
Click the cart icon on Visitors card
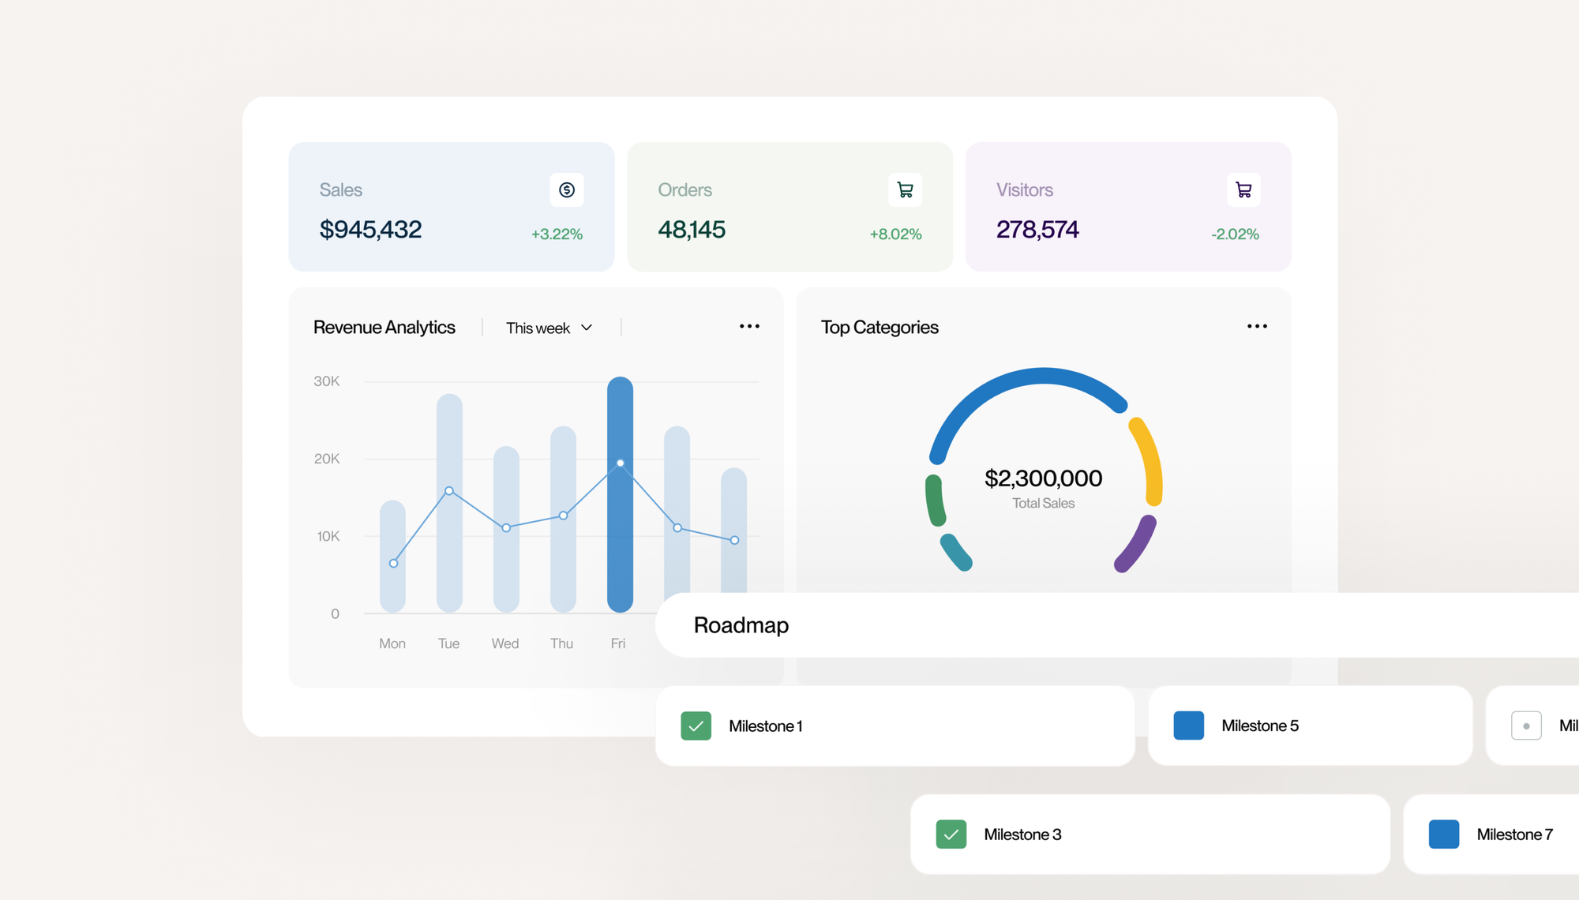(1243, 189)
